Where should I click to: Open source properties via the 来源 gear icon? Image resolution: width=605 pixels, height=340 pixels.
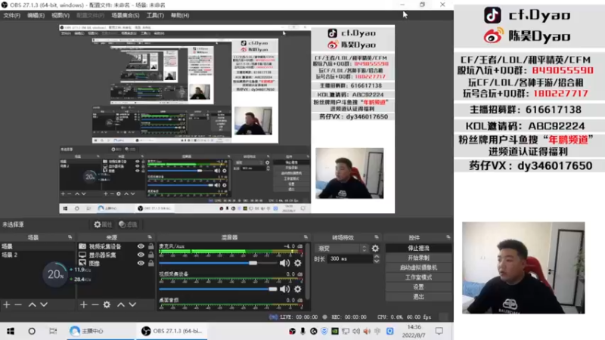click(x=107, y=305)
